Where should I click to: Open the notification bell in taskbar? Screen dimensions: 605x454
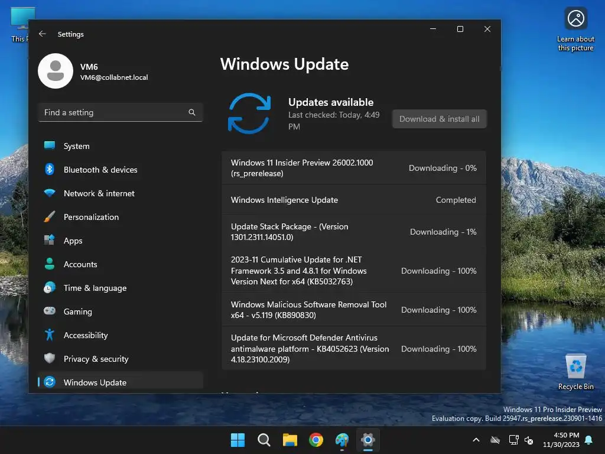pyautogui.click(x=589, y=440)
